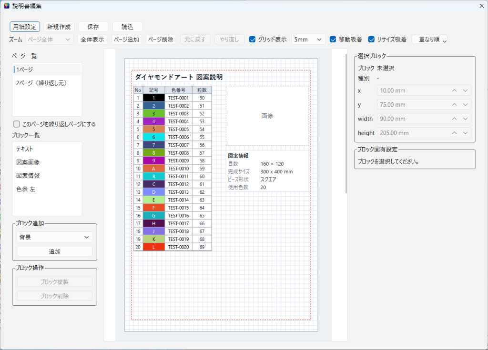Click the orange swatch for symbol A
This screenshot has width=488, height=350.
tap(153, 169)
